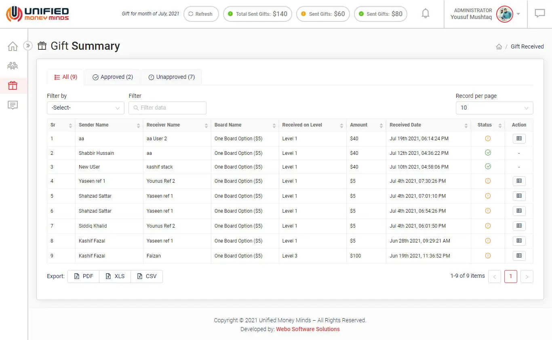Expand the sidebar with double-chevron toggle
The width and height of the screenshot is (552, 340).
(27, 46)
